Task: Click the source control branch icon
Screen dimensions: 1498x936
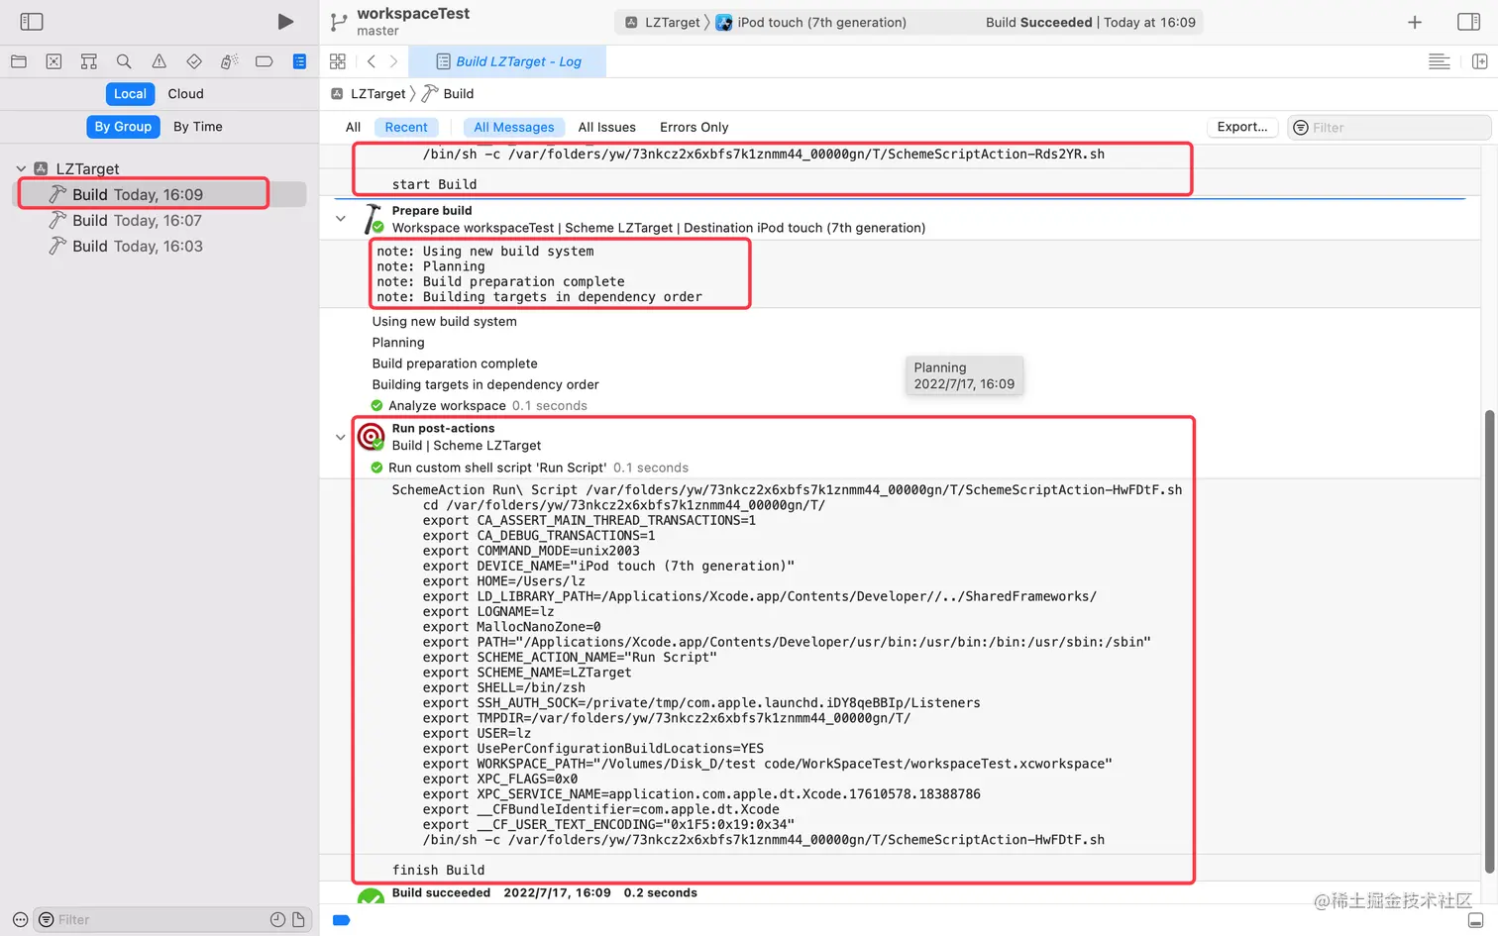Action: (x=339, y=22)
